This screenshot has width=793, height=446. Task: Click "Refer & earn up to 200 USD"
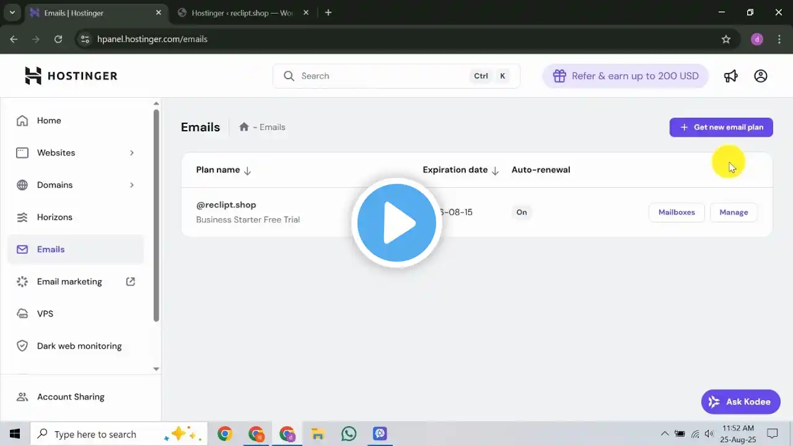pyautogui.click(x=626, y=76)
